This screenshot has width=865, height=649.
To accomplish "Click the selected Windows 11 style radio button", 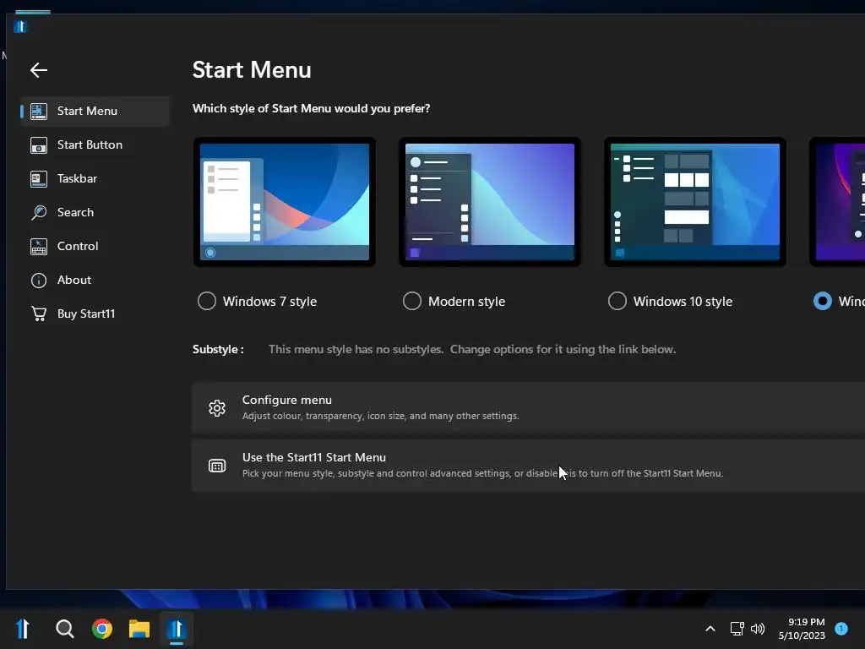I will coord(823,302).
